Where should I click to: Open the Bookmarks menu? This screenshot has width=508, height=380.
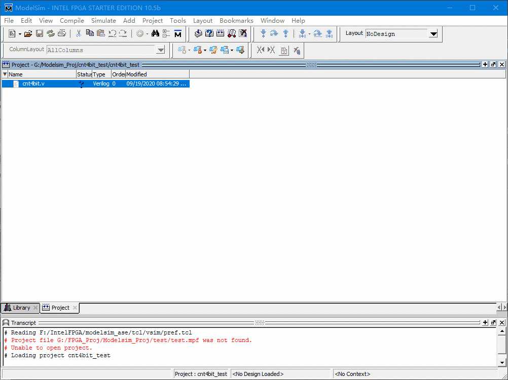point(236,20)
